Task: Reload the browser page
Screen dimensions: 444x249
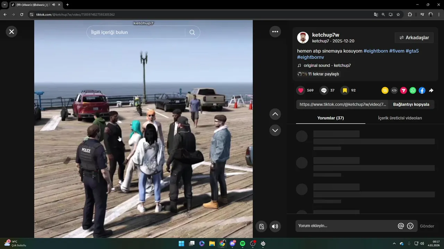Action: point(22,15)
